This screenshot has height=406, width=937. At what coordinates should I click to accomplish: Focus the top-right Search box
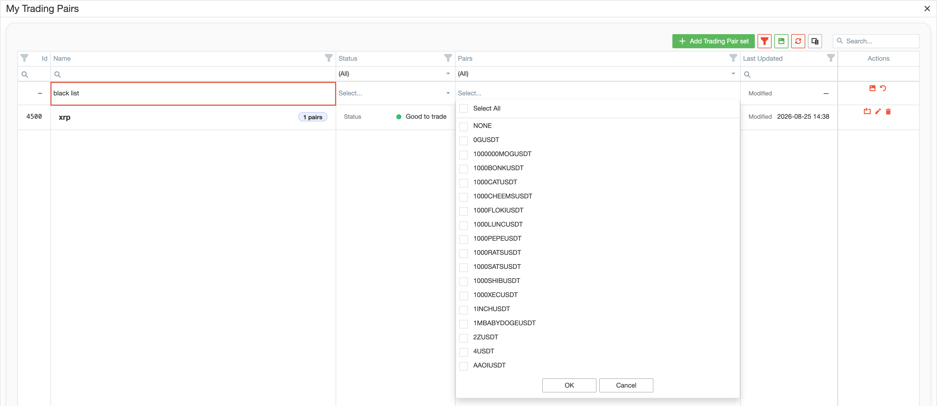(876, 41)
